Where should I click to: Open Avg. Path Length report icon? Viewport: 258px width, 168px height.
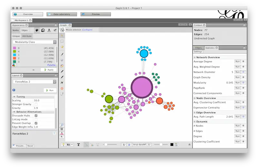click(x=243, y=117)
